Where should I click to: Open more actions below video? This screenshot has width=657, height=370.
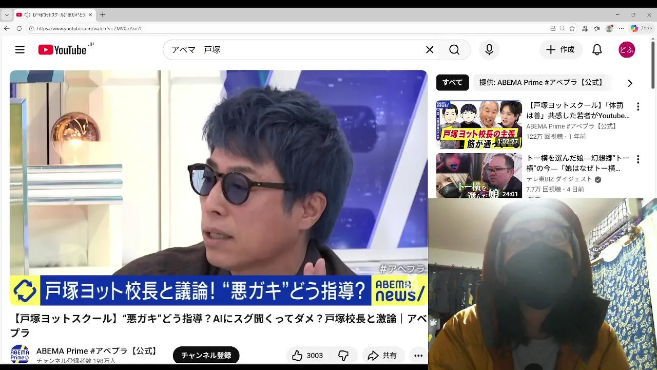418,356
